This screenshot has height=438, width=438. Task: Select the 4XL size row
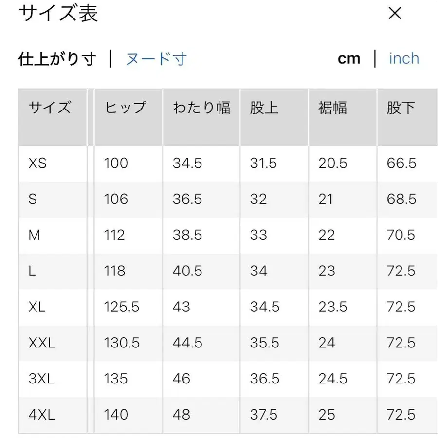click(x=41, y=415)
